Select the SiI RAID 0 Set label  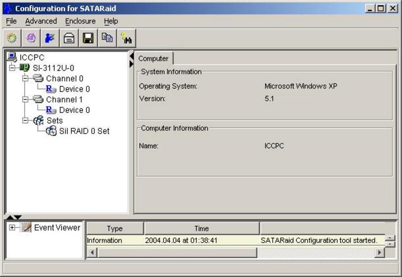[84, 131]
